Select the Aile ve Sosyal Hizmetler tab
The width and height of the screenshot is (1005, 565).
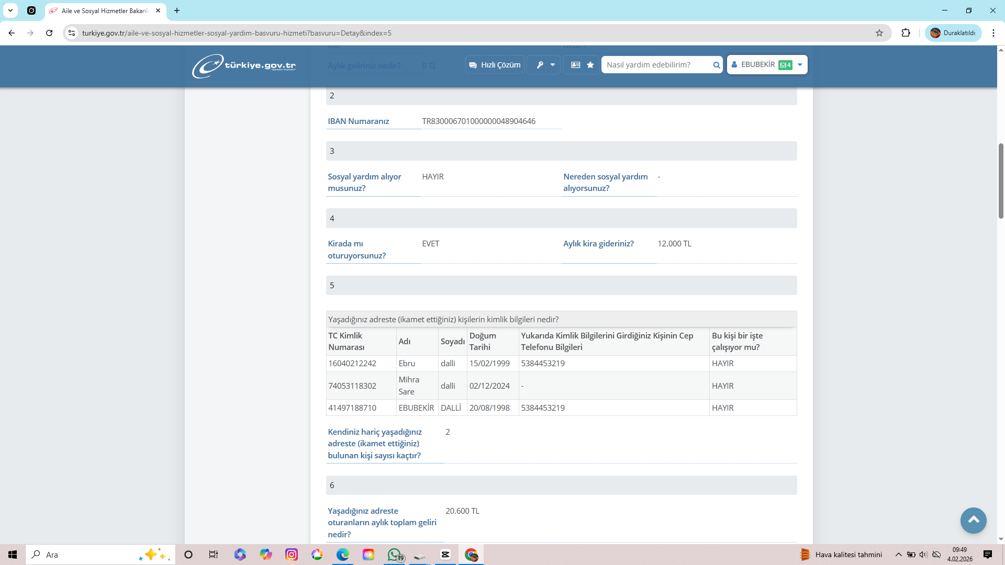tap(105, 10)
